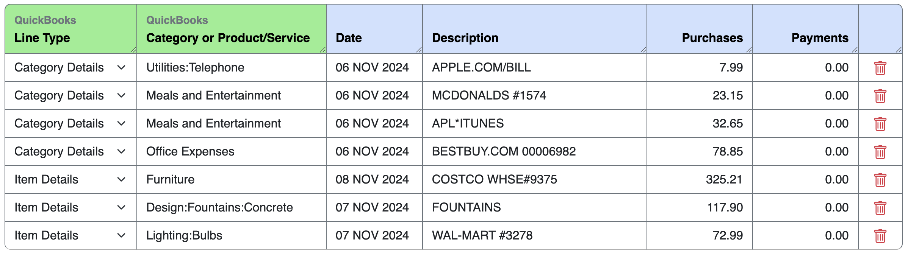The width and height of the screenshot is (908, 255).
Task: Expand Line Type dropdown for Lighting:Bulbs row
Action: tap(70, 235)
